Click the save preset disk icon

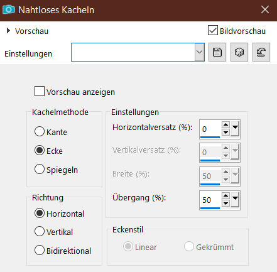pyautogui.click(x=217, y=52)
